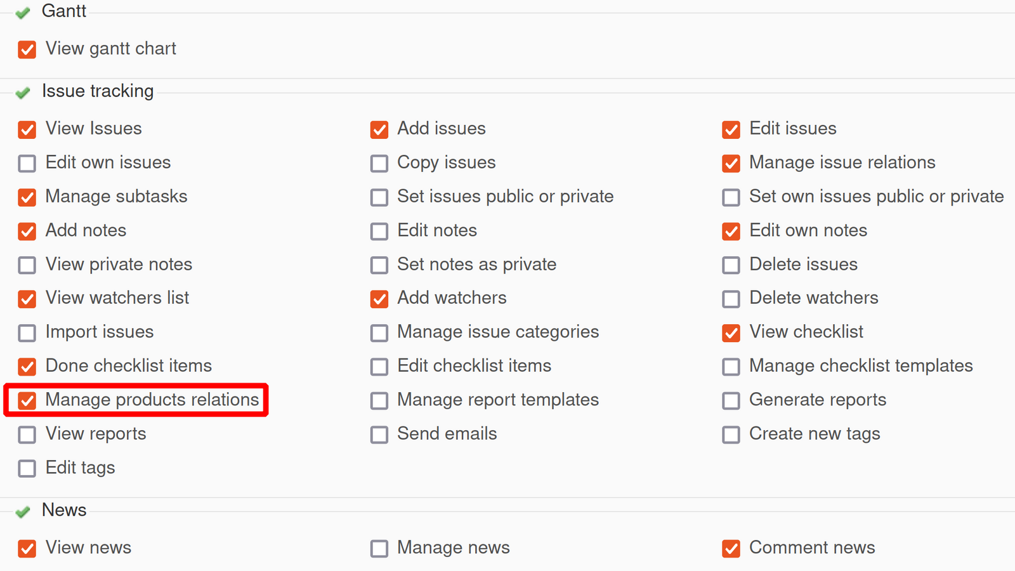Click the green checkmark beside News
1015x571 pixels.
point(23,511)
